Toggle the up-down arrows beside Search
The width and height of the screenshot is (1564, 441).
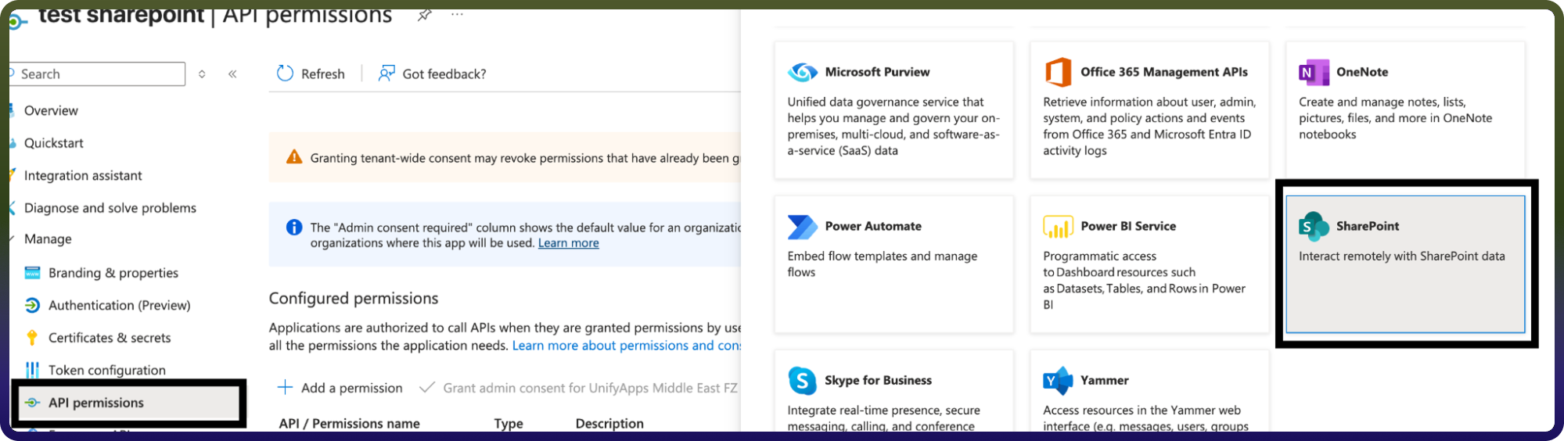coord(202,74)
